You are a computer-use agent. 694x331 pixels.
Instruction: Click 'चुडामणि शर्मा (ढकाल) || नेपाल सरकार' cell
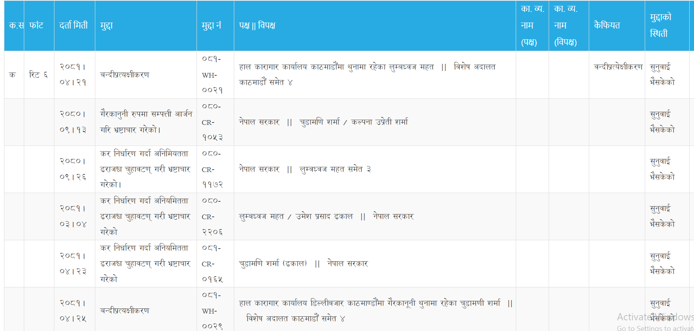[303, 264]
